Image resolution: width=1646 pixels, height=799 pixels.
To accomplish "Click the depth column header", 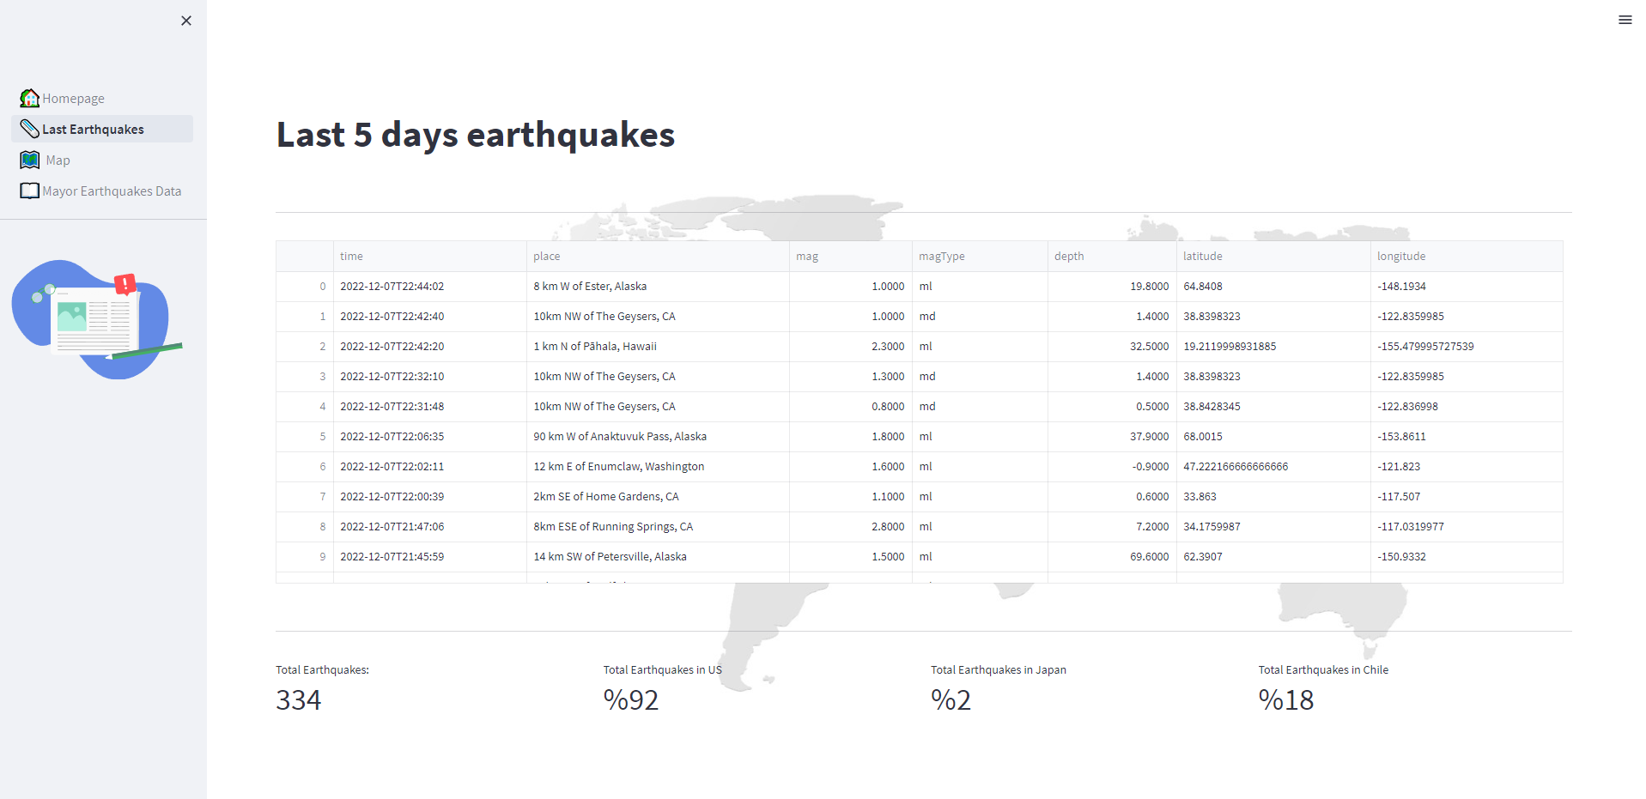I will coord(1069,256).
